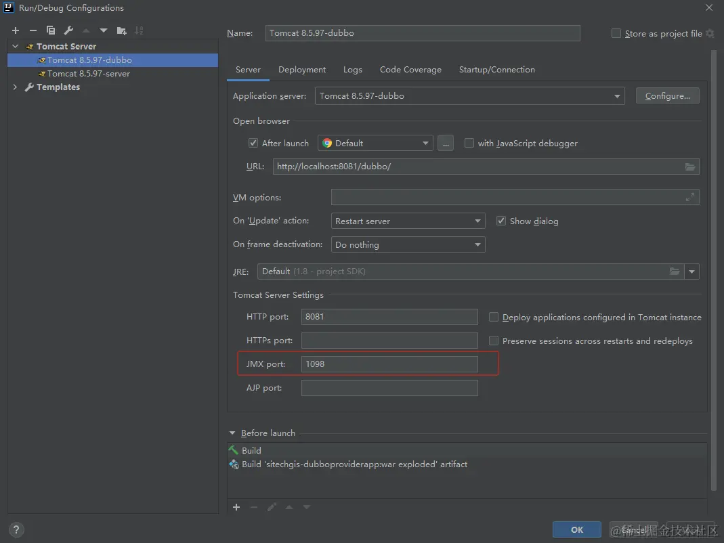Click the Chrome icon in the browser selector
The height and width of the screenshot is (543, 724).
pyautogui.click(x=327, y=143)
